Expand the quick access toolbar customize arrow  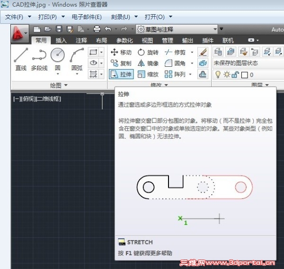coord(222,28)
